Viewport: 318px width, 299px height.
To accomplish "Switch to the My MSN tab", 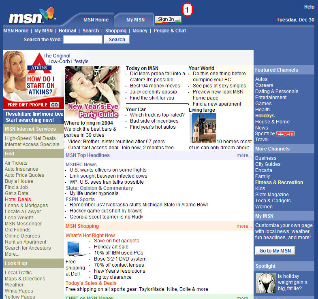I will 135,20.
